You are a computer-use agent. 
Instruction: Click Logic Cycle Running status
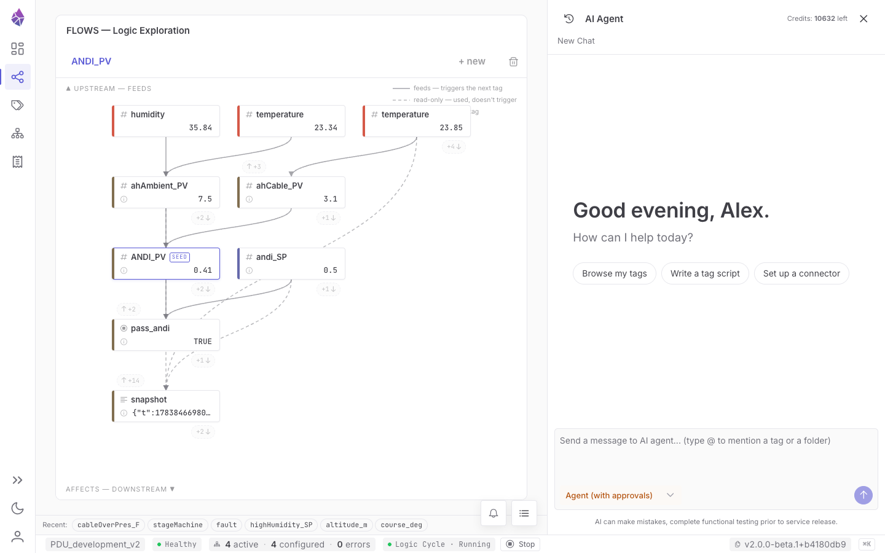(439, 544)
